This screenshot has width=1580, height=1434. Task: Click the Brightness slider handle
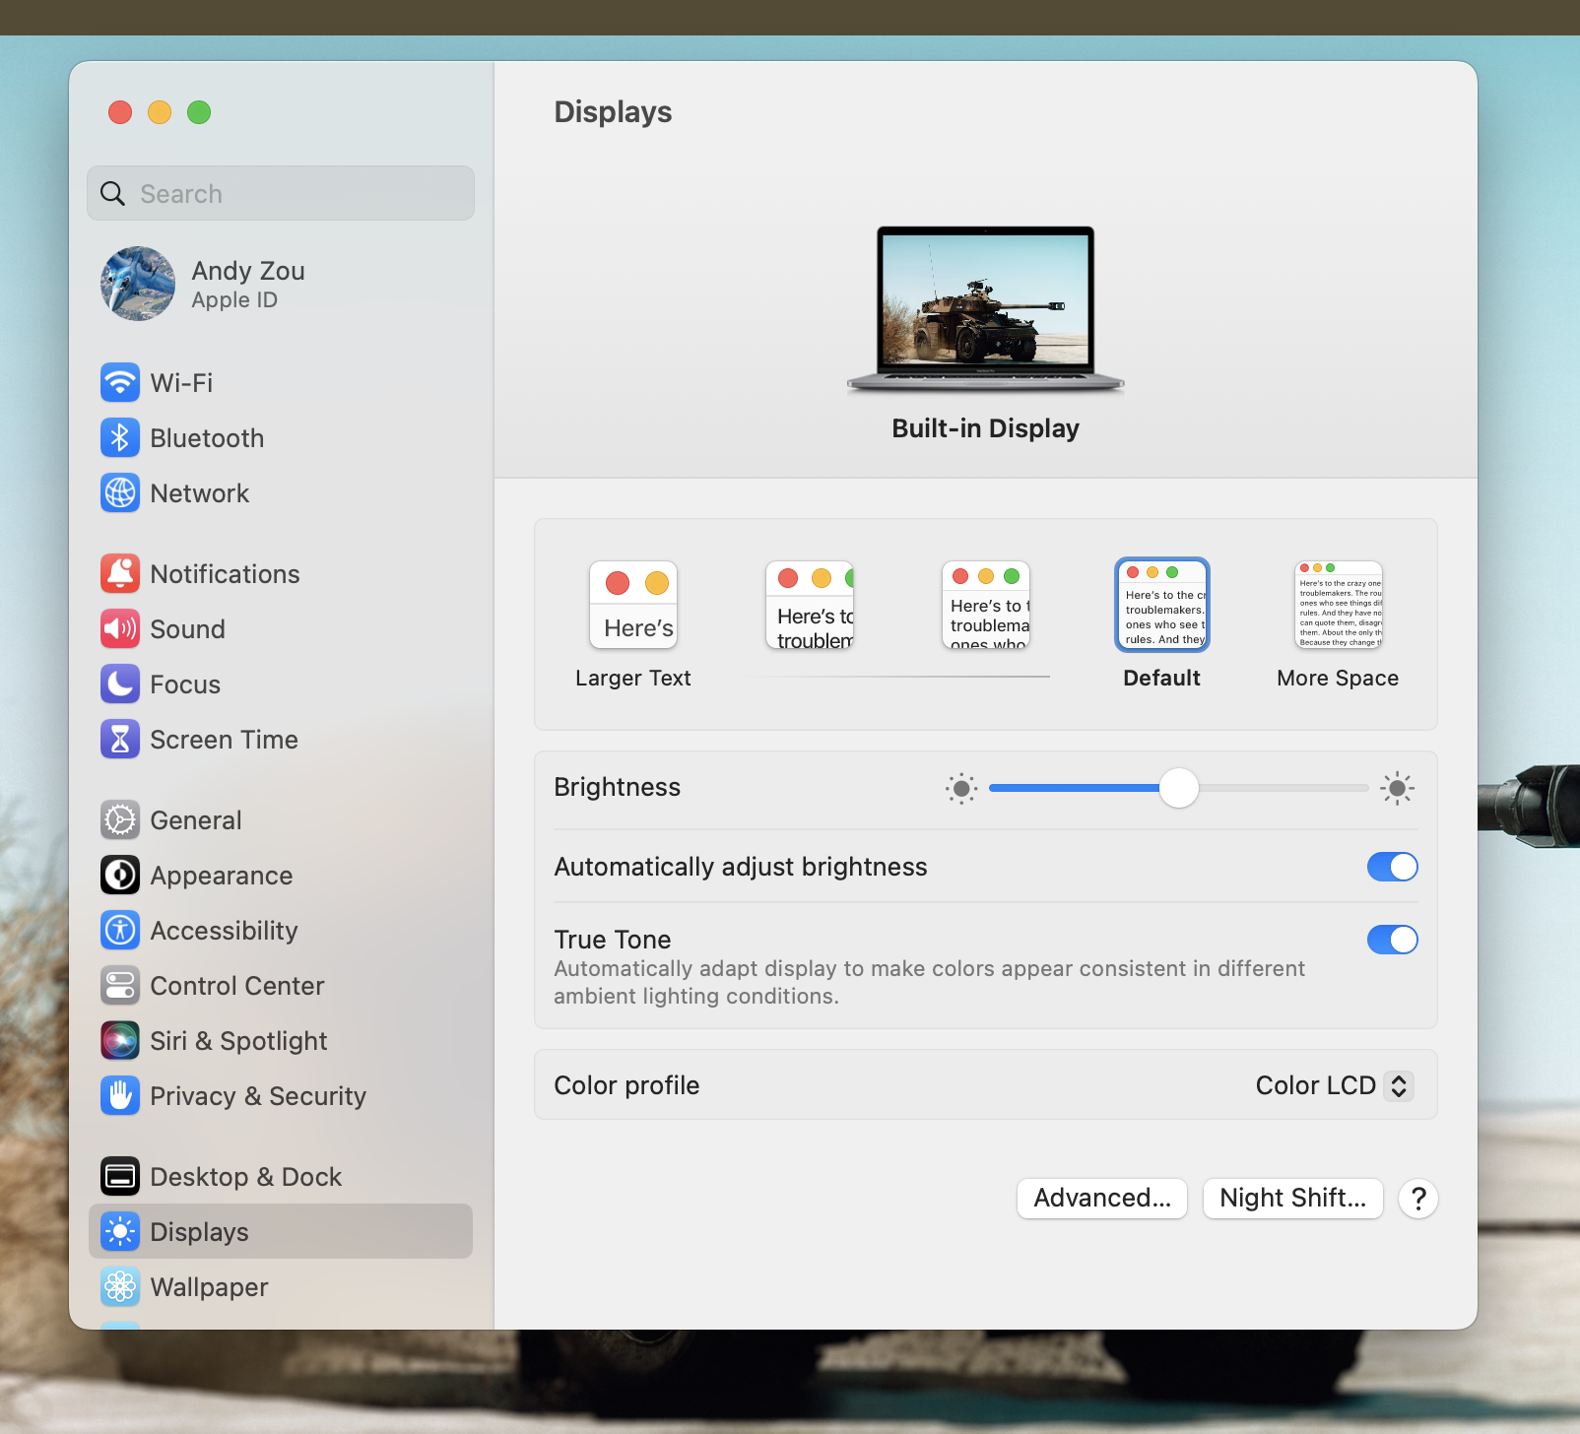coord(1178,788)
